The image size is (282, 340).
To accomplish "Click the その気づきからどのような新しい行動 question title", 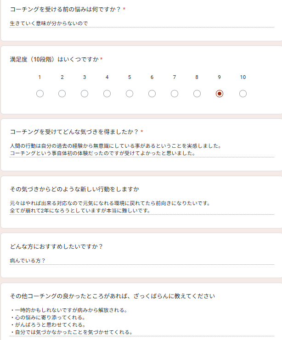I will (x=74, y=189).
